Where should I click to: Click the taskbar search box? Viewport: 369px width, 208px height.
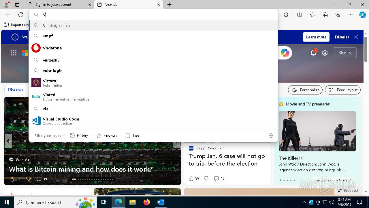pyautogui.click(x=55, y=202)
